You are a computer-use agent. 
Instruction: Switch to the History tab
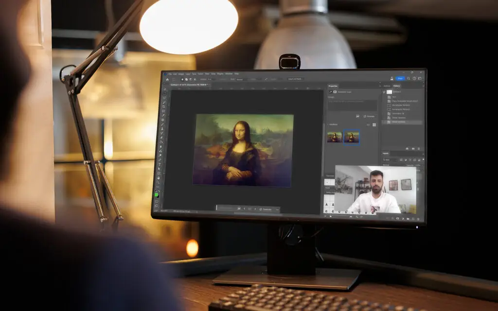tap(396, 86)
